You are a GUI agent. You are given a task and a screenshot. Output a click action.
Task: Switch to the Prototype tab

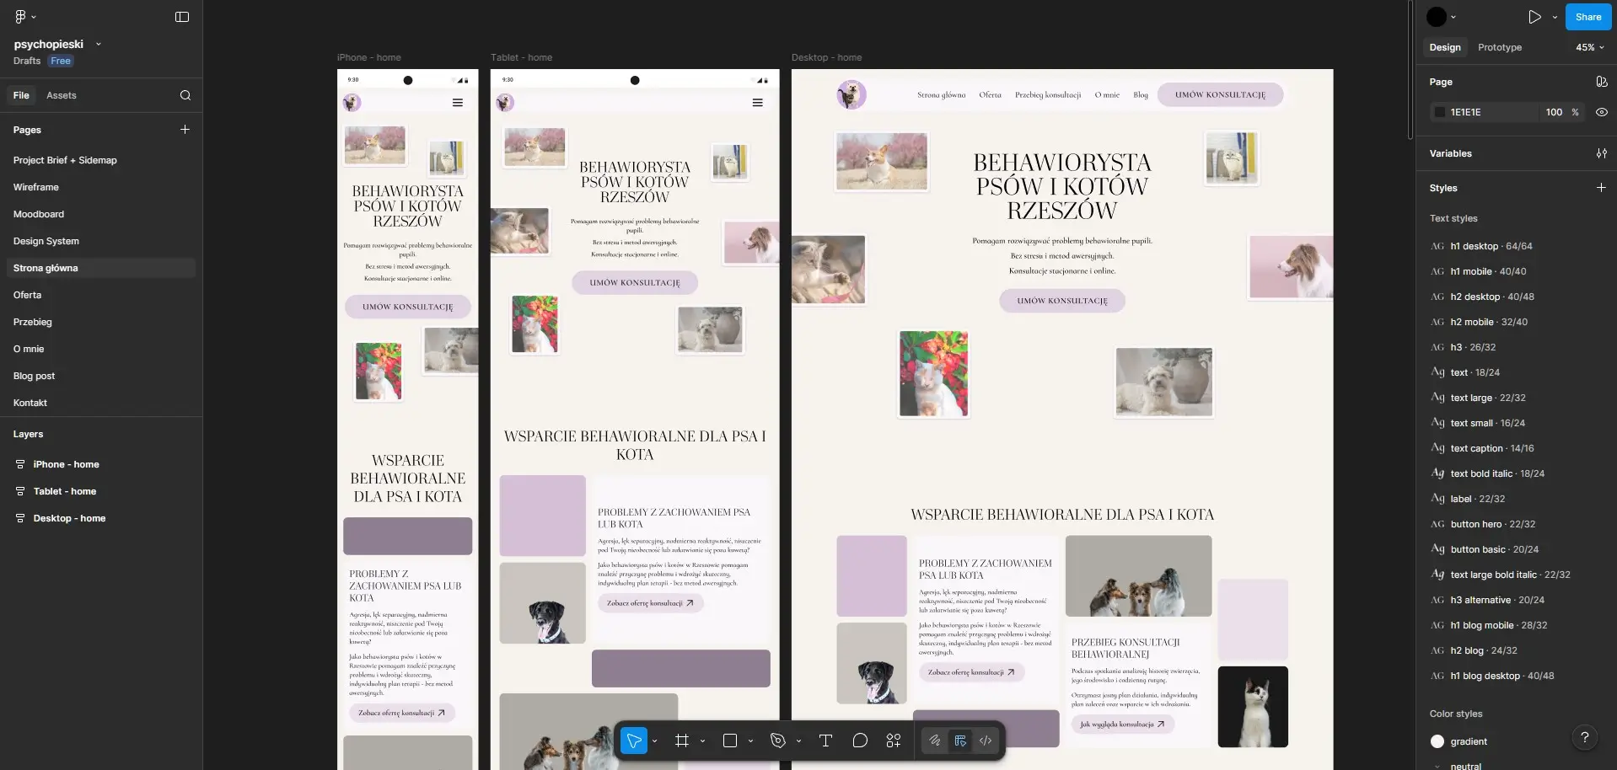pyautogui.click(x=1500, y=47)
